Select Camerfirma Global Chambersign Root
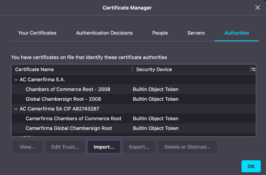The width and height of the screenshot is (266, 175). [x=69, y=128]
